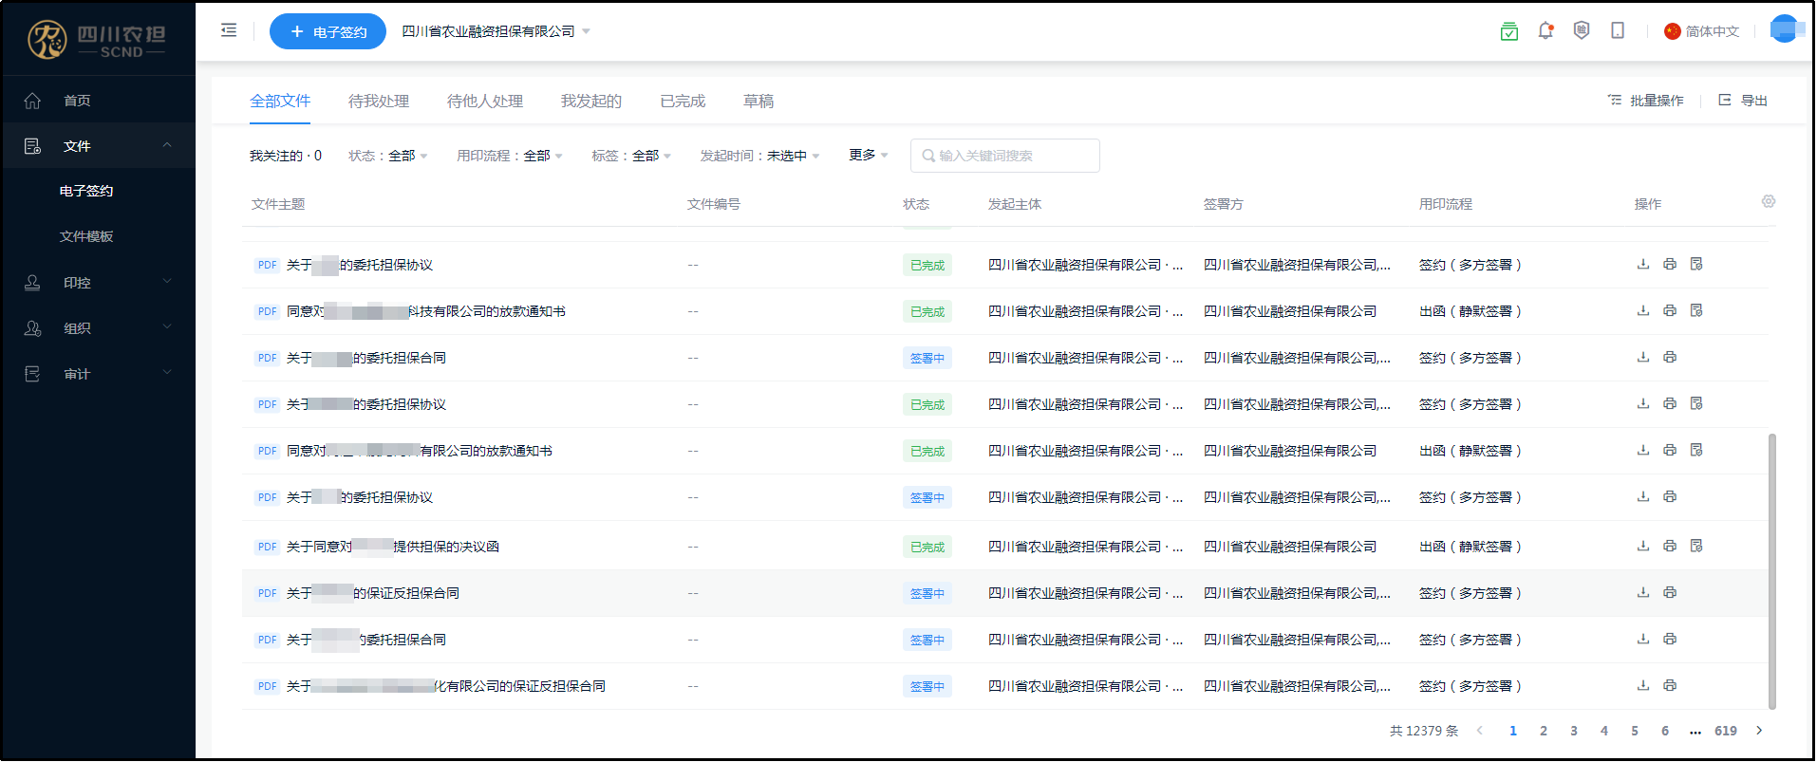Viewport: 1817px width, 762px height.
Task: Open 同意对…科技有限公司的放款通知书 file
Action: click(426, 311)
